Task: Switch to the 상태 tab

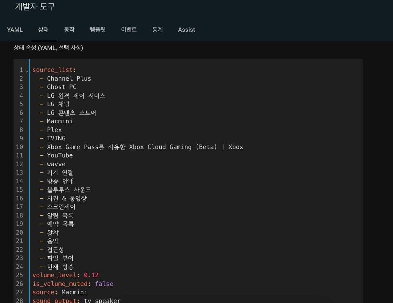Action: click(x=43, y=30)
